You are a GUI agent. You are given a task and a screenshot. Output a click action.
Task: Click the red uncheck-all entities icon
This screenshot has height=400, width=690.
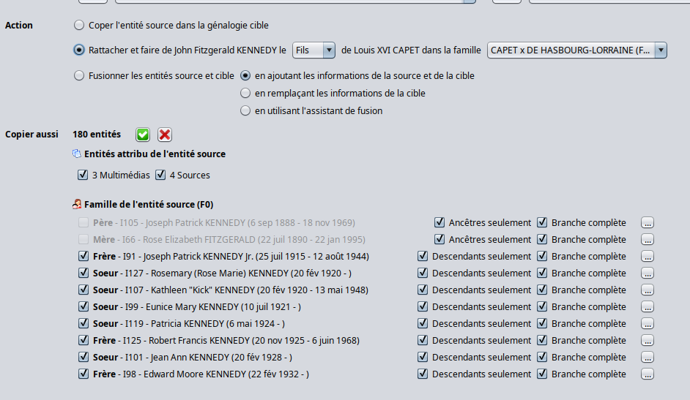(165, 135)
